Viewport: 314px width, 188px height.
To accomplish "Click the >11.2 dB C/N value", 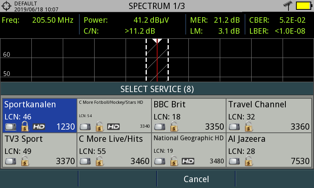I will (x=140, y=31).
